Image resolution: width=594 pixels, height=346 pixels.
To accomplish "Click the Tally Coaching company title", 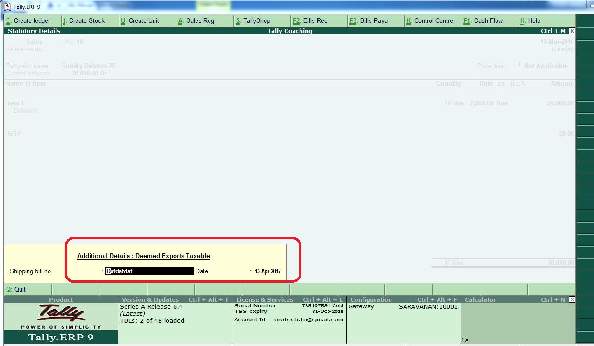I will [x=290, y=31].
